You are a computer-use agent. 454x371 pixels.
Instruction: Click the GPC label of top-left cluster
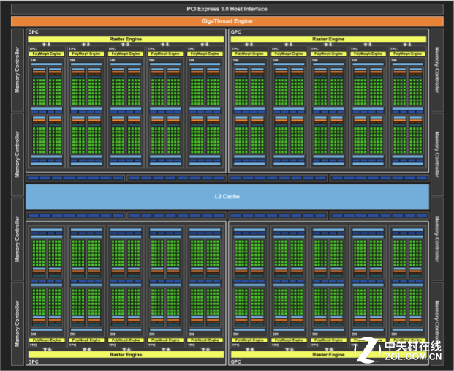34,33
